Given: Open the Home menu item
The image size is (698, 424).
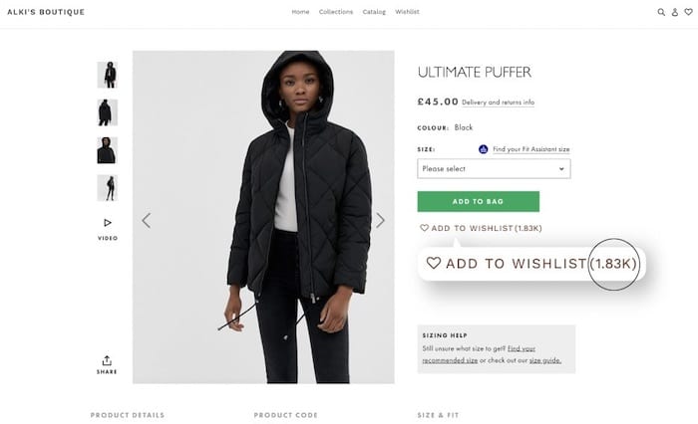Looking at the screenshot, I should 300,12.
